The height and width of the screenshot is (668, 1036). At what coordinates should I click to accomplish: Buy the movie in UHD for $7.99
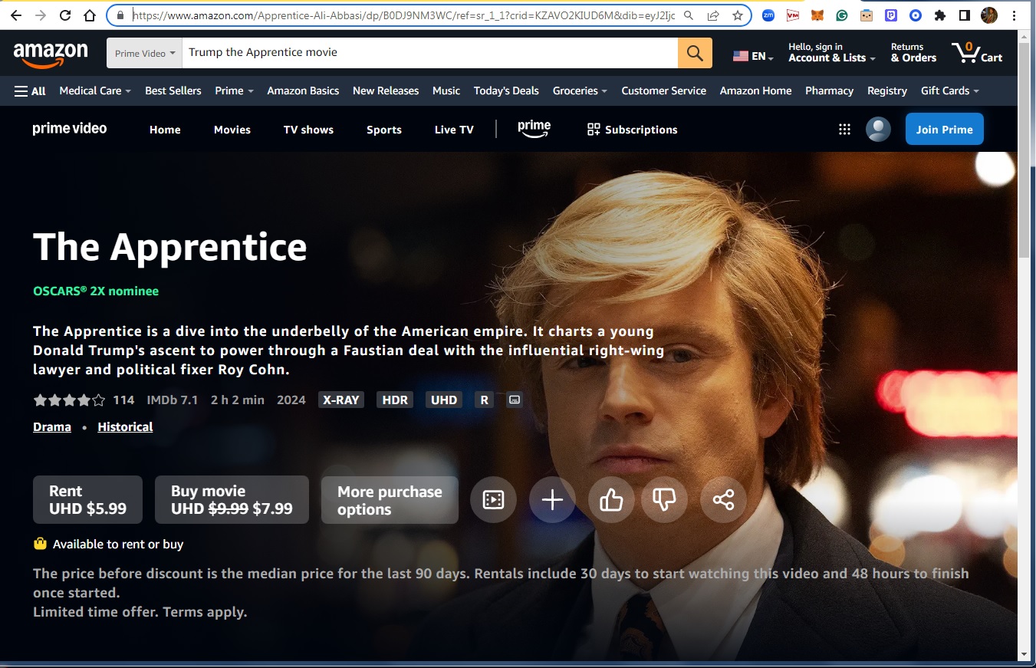[232, 499]
